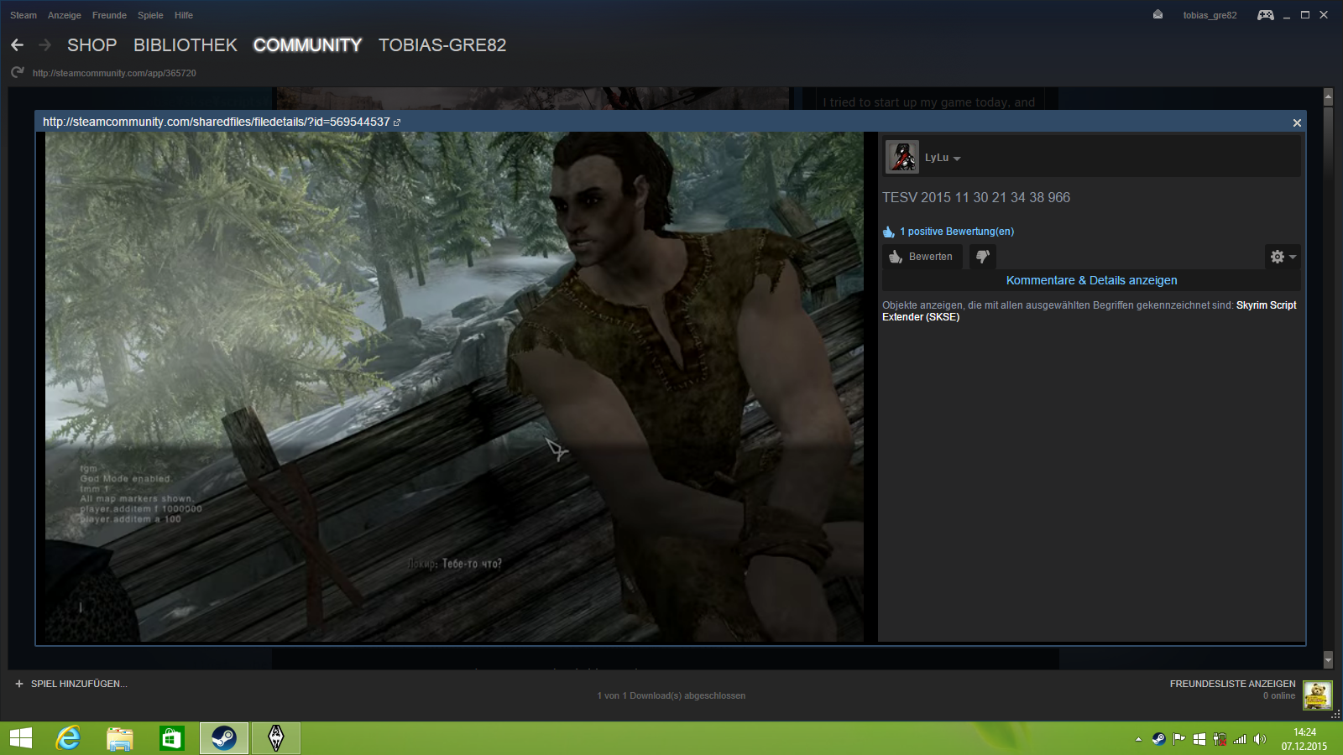Click the plus icon next to Spiel hinzufügen
The image size is (1343, 755).
coord(19,684)
